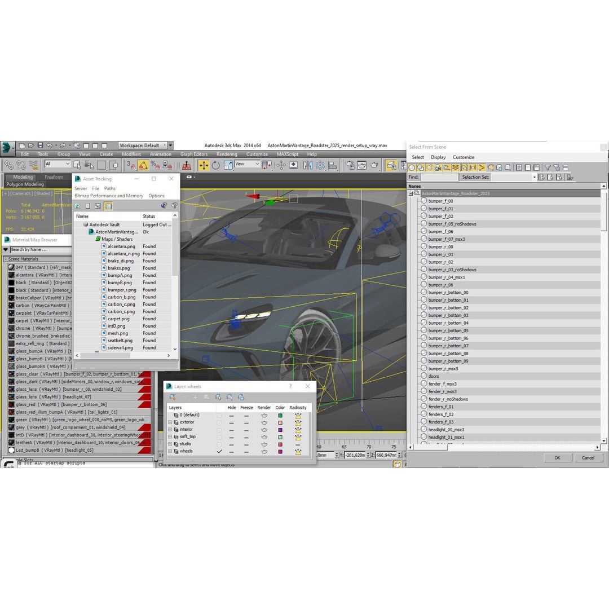
Task: Click OK in Select From Scene dialog
Action: pos(557,458)
